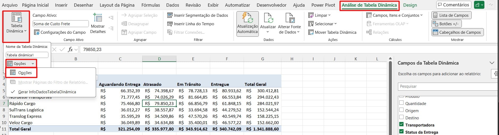
Task: Open the Opções dropdown button
Action: point(21,64)
